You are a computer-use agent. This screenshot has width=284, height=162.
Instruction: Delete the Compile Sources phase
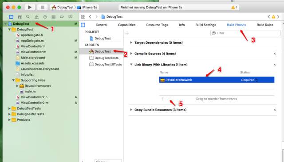click(x=275, y=54)
